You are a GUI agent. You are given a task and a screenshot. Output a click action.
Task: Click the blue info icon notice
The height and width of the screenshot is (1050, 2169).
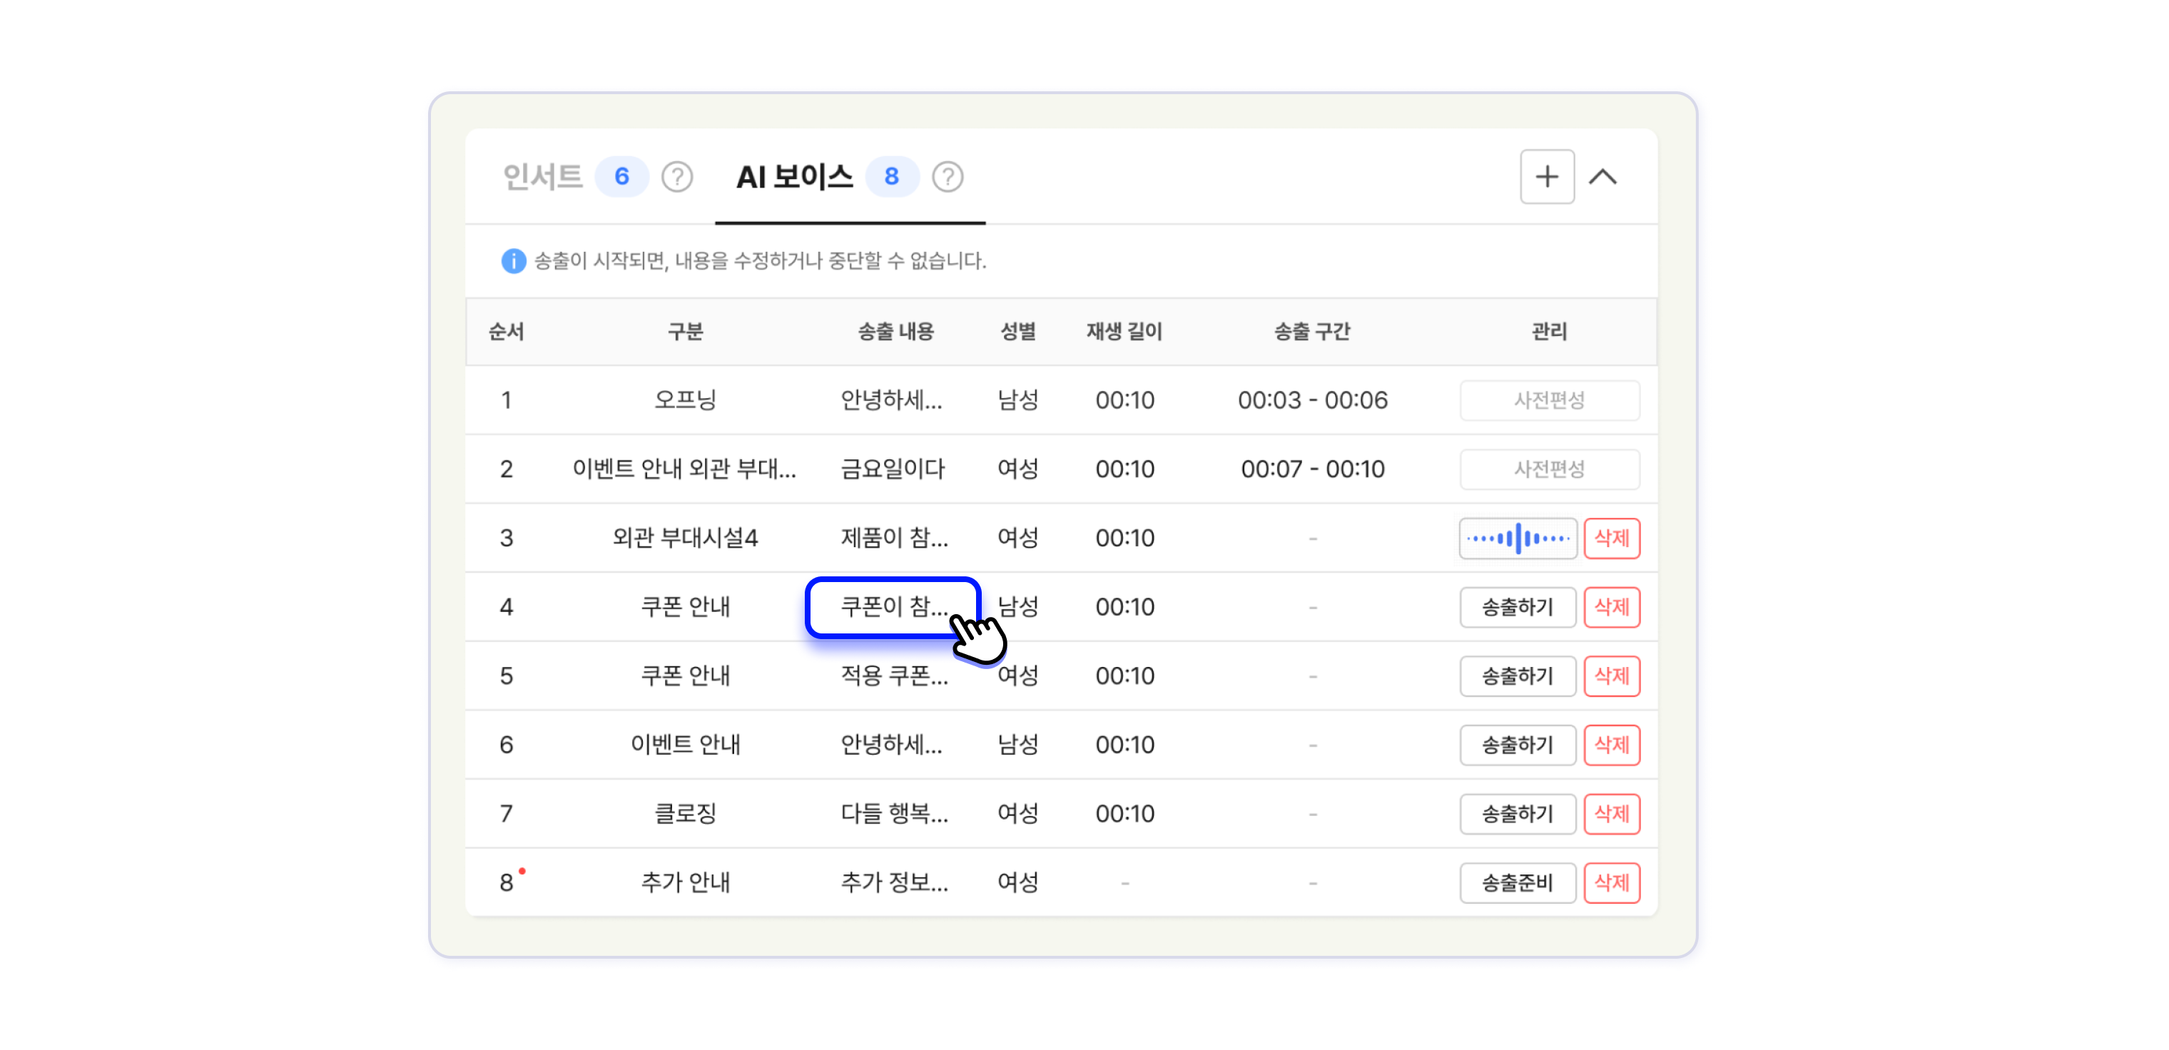click(x=513, y=261)
